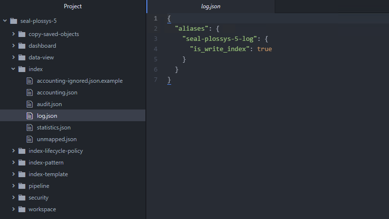389x219 pixels.
Task: Expand the data-view folder chevron
Action: [x=14, y=57]
